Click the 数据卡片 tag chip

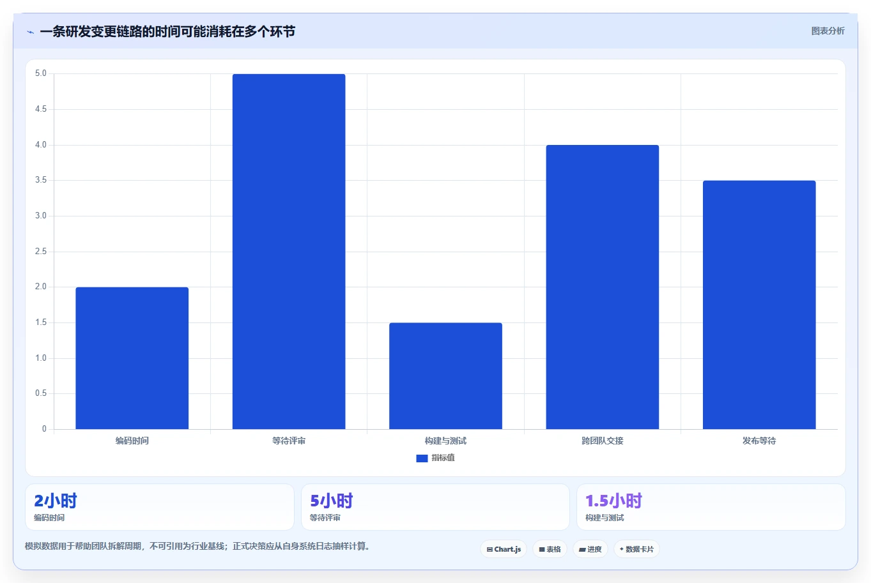[636, 549]
